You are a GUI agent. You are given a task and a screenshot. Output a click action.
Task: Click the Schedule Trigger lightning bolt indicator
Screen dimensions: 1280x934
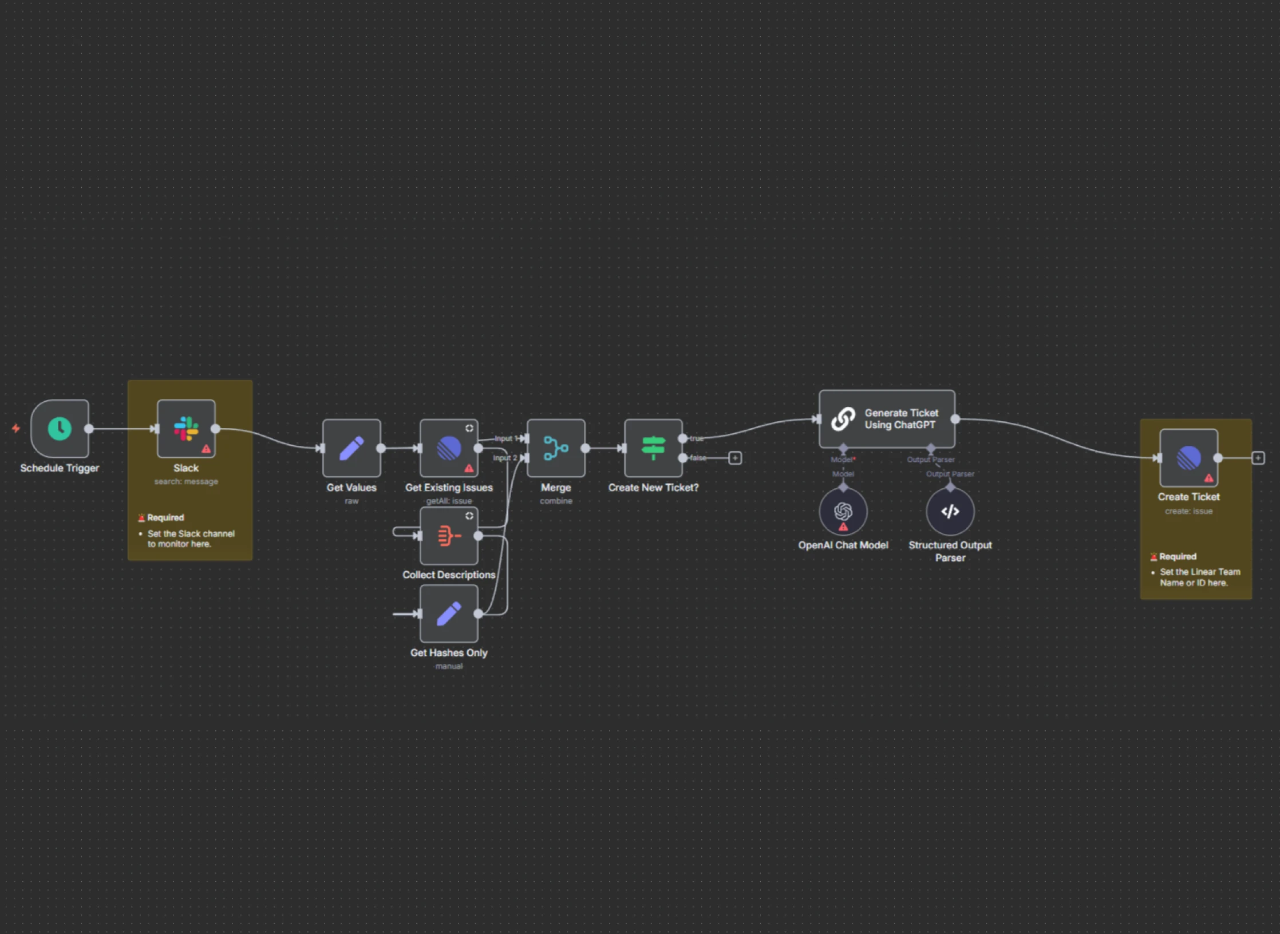pyautogui.click(x=16, y=428)
